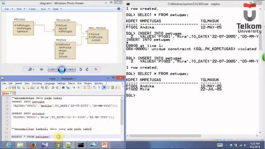Open Notepad++ View menu
Screen dimensions: 265x149
click(x=27, y=84)
